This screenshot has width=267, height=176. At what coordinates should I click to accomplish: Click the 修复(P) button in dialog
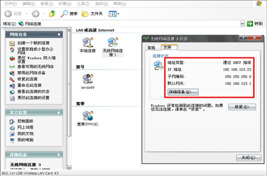click(x=242, y=107)
